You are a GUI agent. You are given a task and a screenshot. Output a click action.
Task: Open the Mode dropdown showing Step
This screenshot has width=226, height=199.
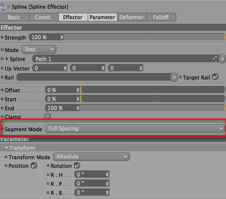point(39,49)
